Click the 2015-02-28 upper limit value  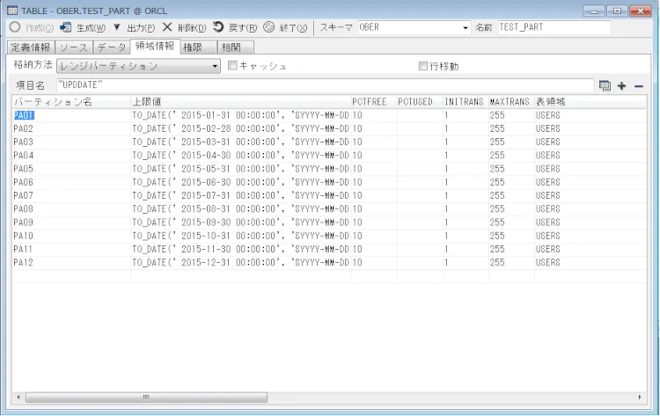click(x=241, y=128)
